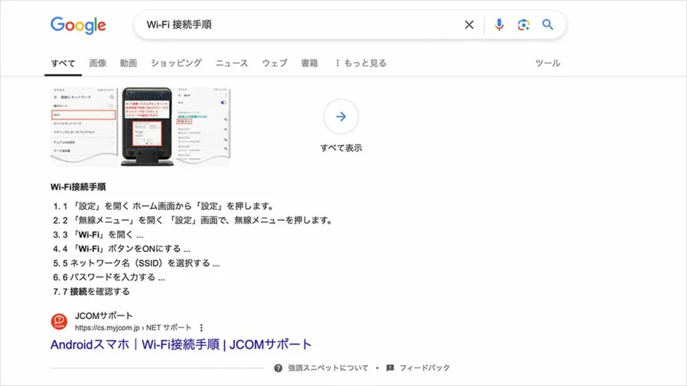Open the three-dot menu beside JCOM URL
This screenshot has width=687, height=386.
tap(201, 328)
